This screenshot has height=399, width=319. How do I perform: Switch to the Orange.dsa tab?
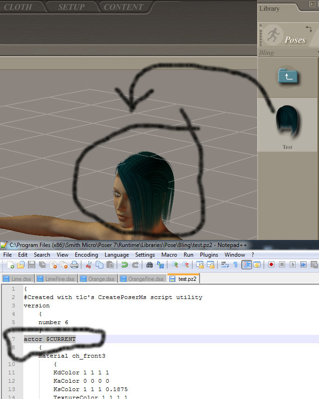point(98,279)
